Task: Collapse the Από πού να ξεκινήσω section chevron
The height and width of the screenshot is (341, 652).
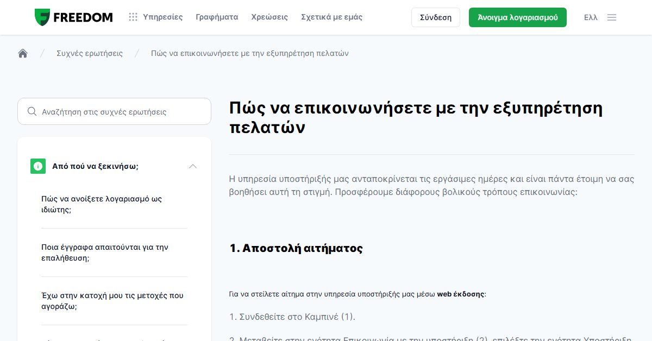Action: [192, 166]
